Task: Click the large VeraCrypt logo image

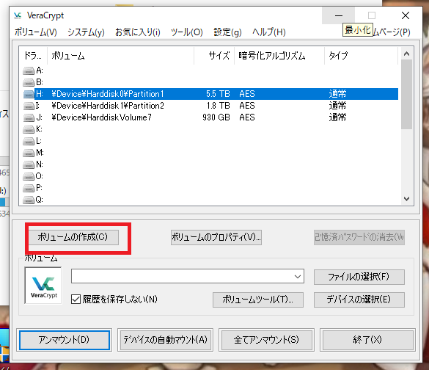Action: [43, 286]
